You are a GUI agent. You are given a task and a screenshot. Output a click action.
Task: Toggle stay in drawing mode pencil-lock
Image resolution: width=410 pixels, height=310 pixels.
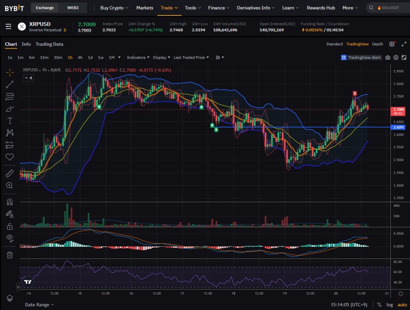point(10,214)
